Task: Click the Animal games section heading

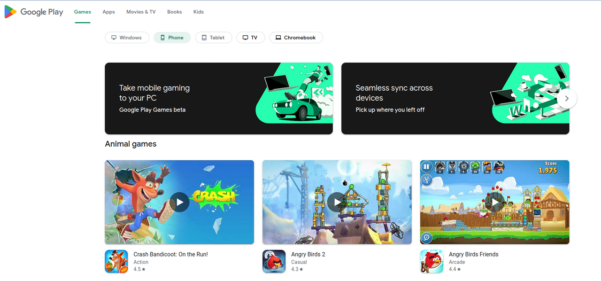Action: click(x=131, y=144)
